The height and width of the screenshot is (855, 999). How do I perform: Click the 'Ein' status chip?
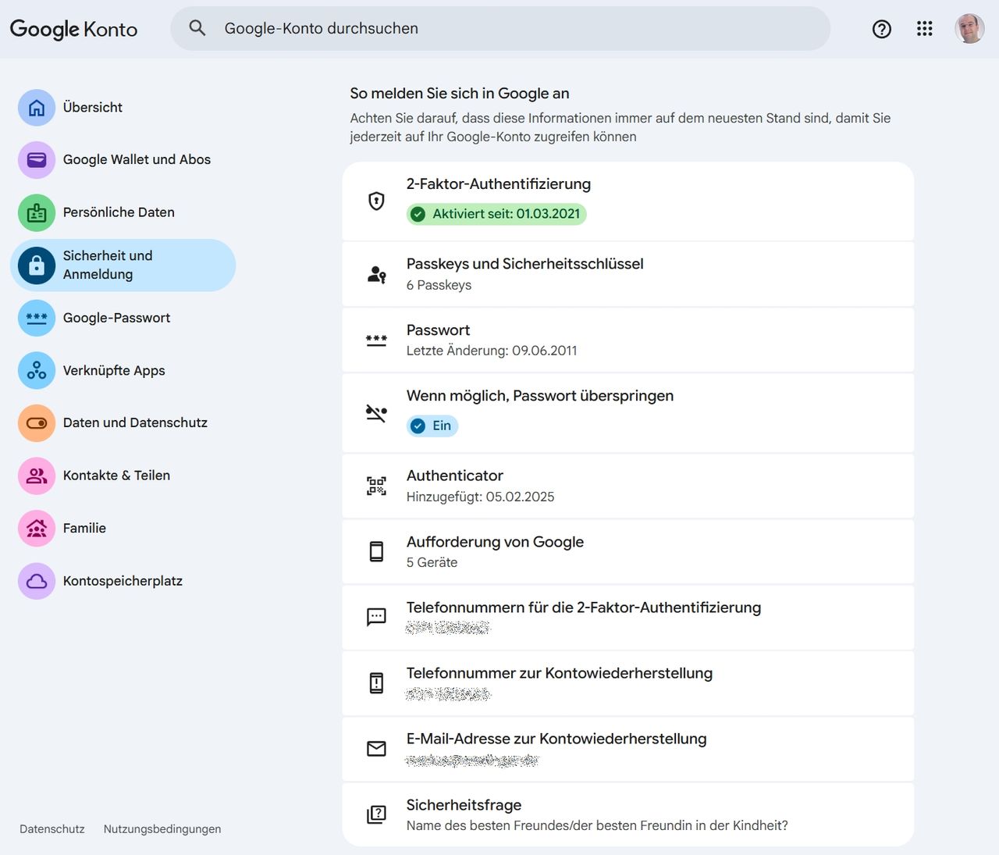tap(432, 426)
